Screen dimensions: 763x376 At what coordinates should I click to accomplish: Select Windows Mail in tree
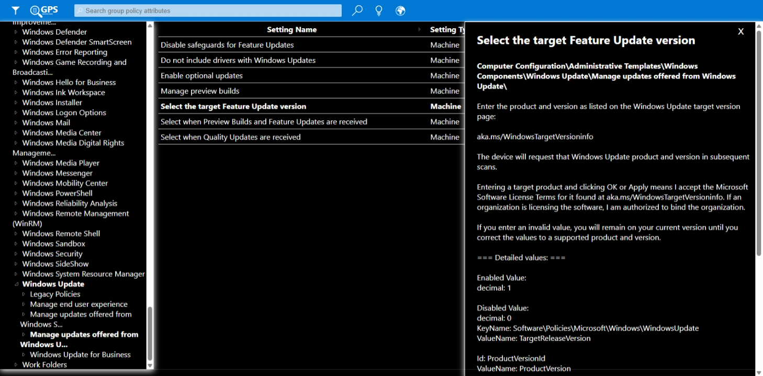(46, 122)
